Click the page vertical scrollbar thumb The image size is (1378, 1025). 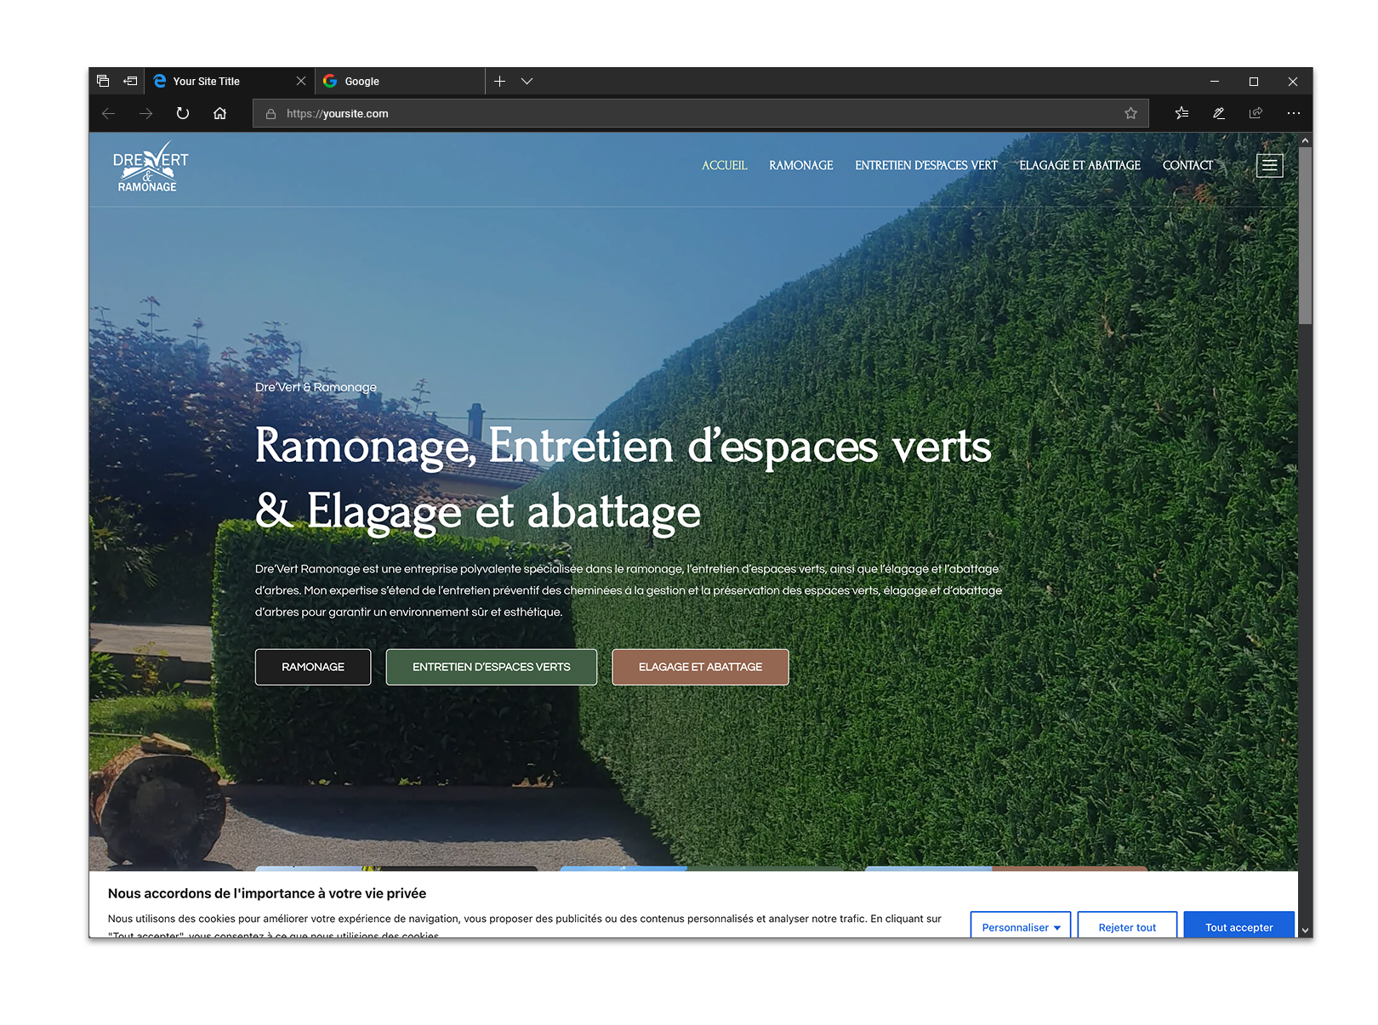(1305, 236)
